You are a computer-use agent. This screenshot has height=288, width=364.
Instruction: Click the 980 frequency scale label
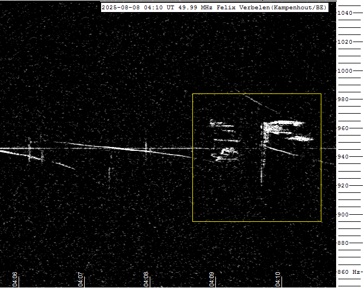tap(343, 99)
